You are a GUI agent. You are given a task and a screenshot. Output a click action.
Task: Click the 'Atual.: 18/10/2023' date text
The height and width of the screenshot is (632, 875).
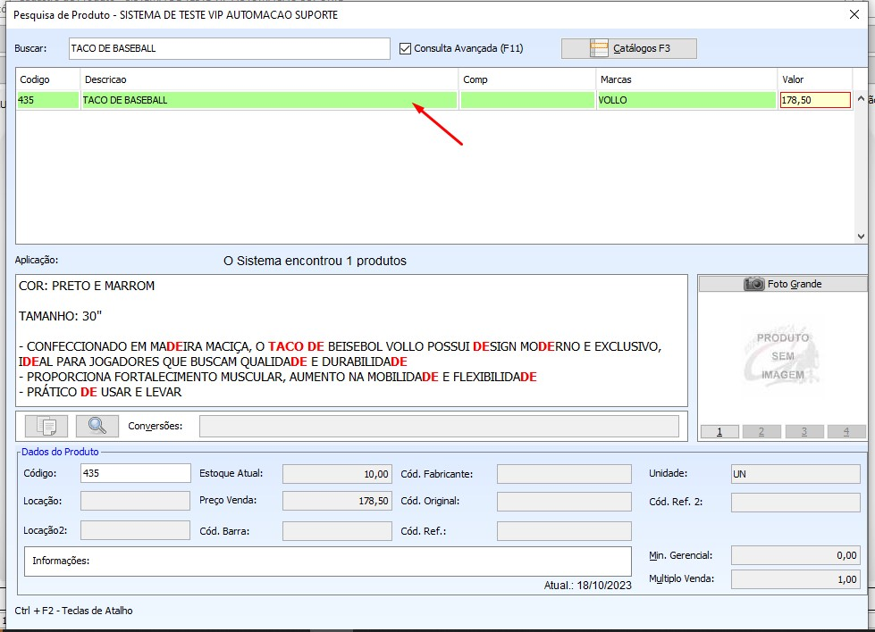click(x=587, y=586)
